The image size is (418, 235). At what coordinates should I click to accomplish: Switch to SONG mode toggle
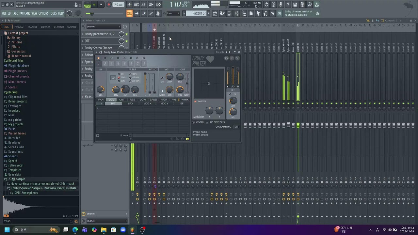click(87, 5)
